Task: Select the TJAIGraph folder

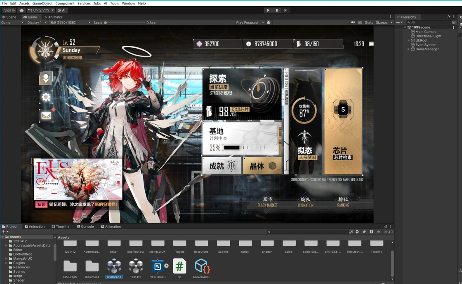Action: [x=70, y=268]
